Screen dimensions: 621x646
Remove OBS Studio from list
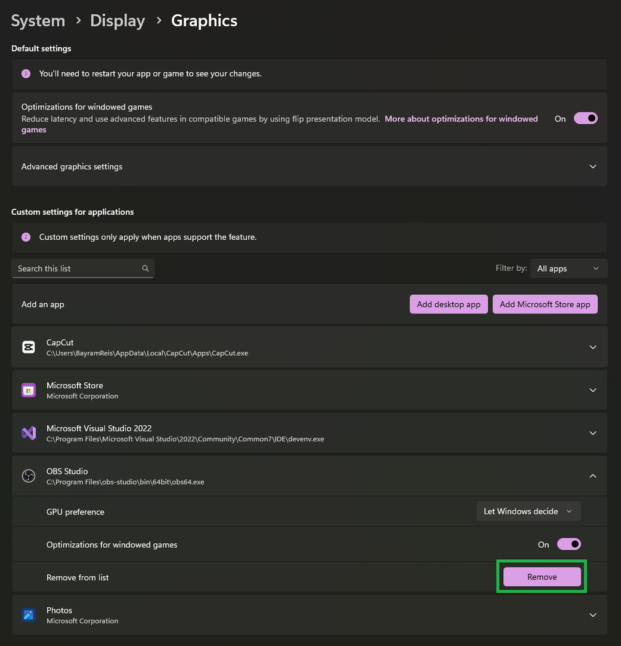pos(542,577)
